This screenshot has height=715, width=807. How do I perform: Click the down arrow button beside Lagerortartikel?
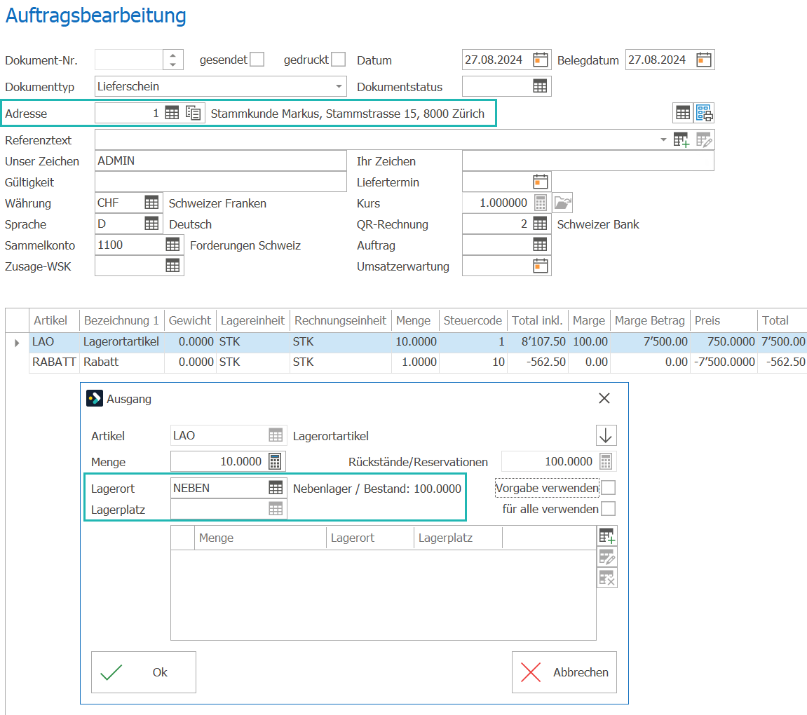pos(606,435)
